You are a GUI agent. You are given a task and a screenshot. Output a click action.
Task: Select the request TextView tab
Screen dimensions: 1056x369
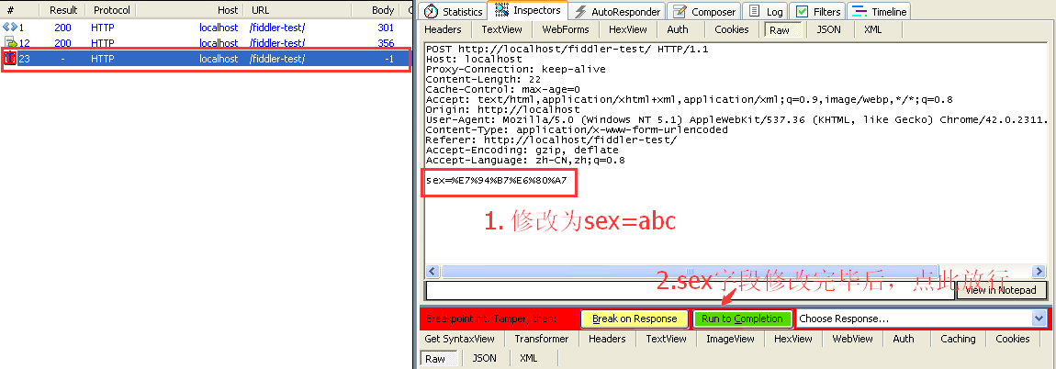click(501, 29)
